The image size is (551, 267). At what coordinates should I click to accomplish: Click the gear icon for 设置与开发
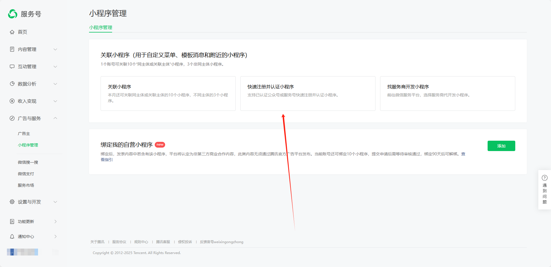pos(12,202)
